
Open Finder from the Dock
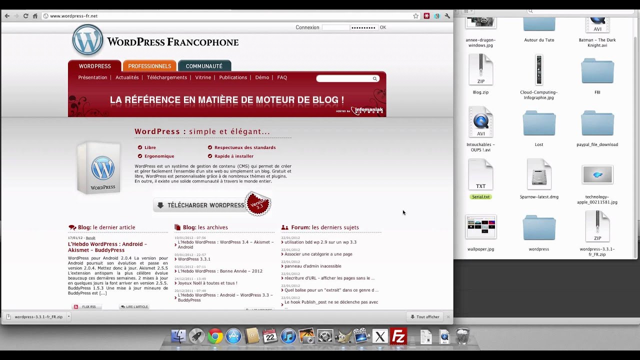[178, 336]
